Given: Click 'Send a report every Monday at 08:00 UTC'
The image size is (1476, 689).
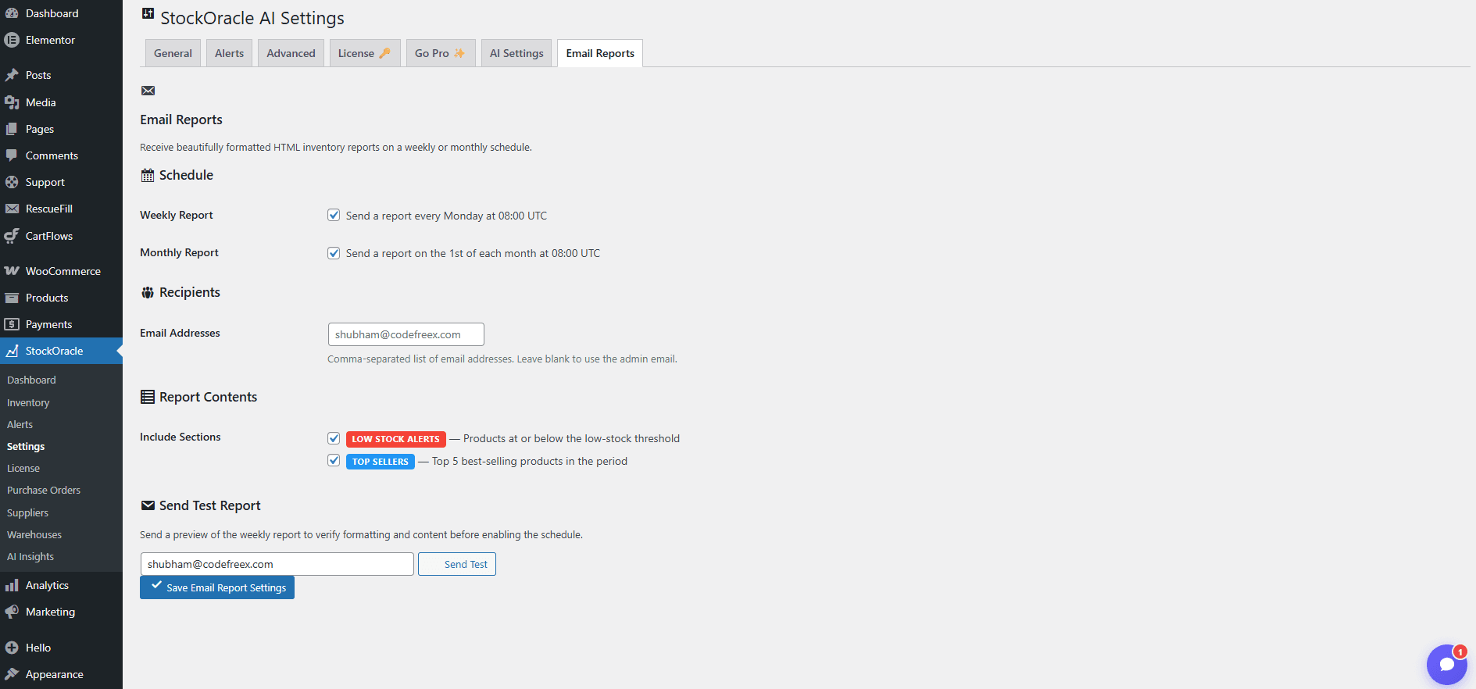Looking at the screenshot, I should pos(446,216).
